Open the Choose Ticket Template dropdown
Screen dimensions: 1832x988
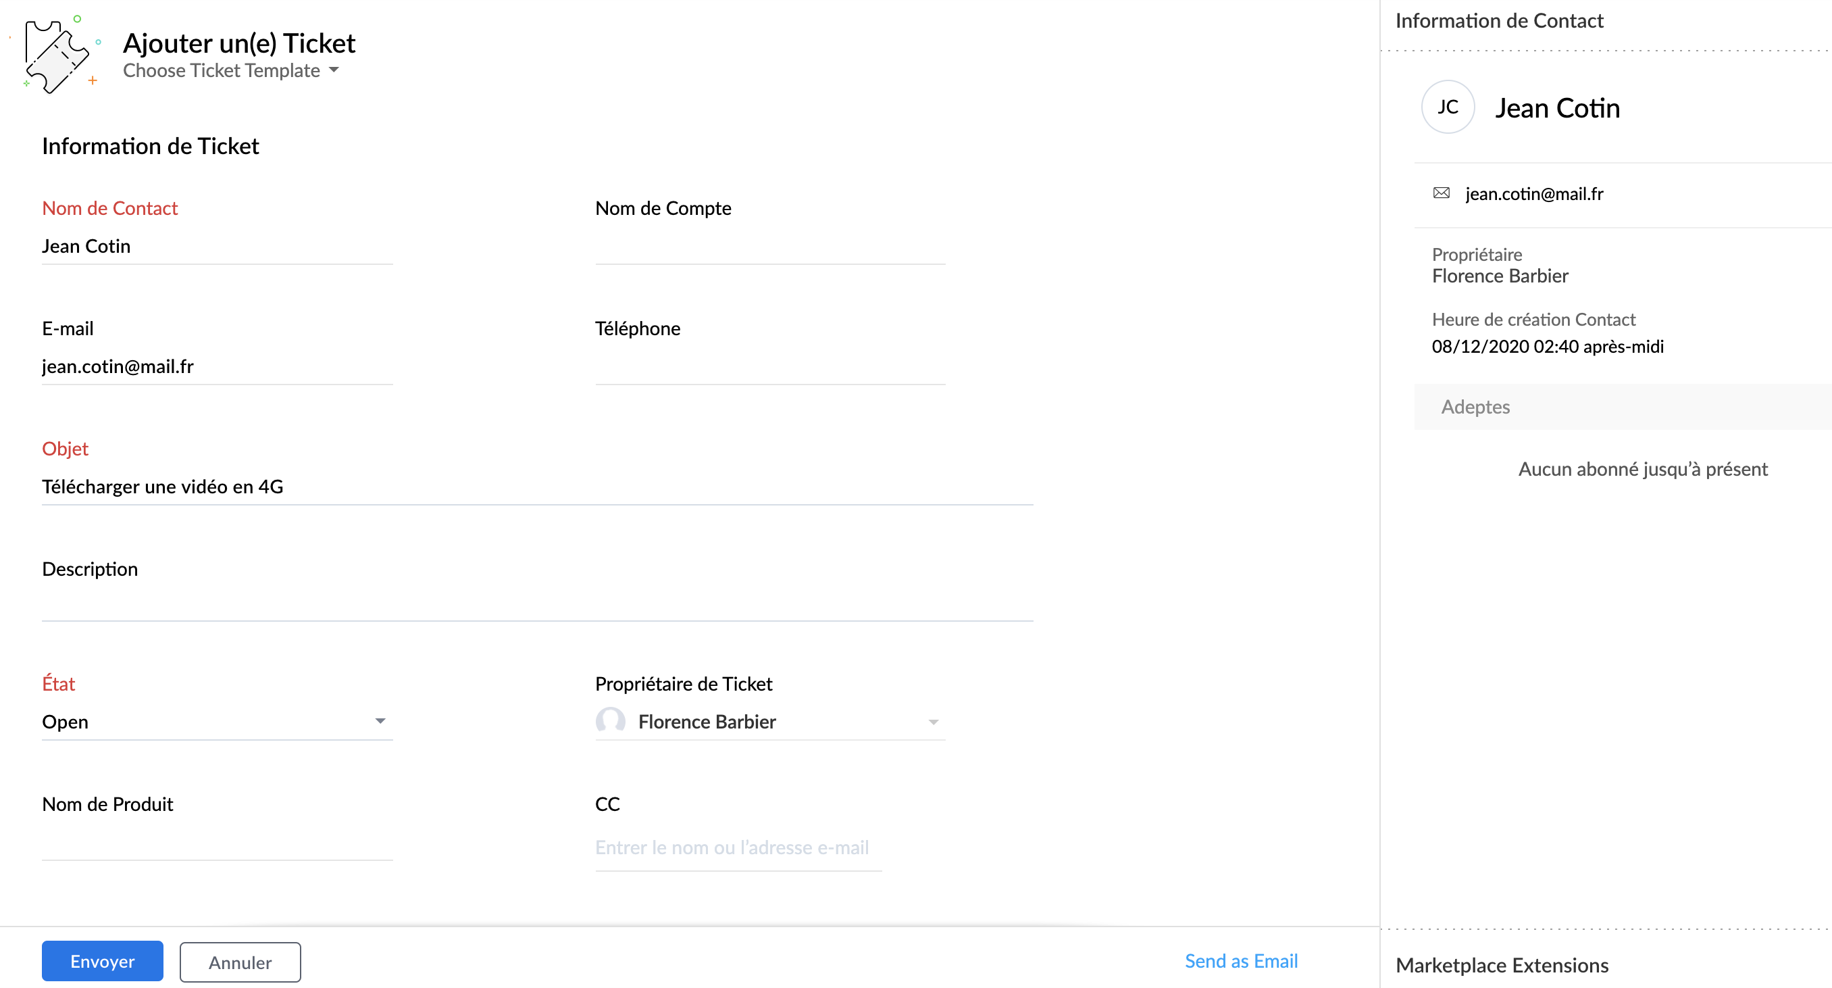coord(230,70)
